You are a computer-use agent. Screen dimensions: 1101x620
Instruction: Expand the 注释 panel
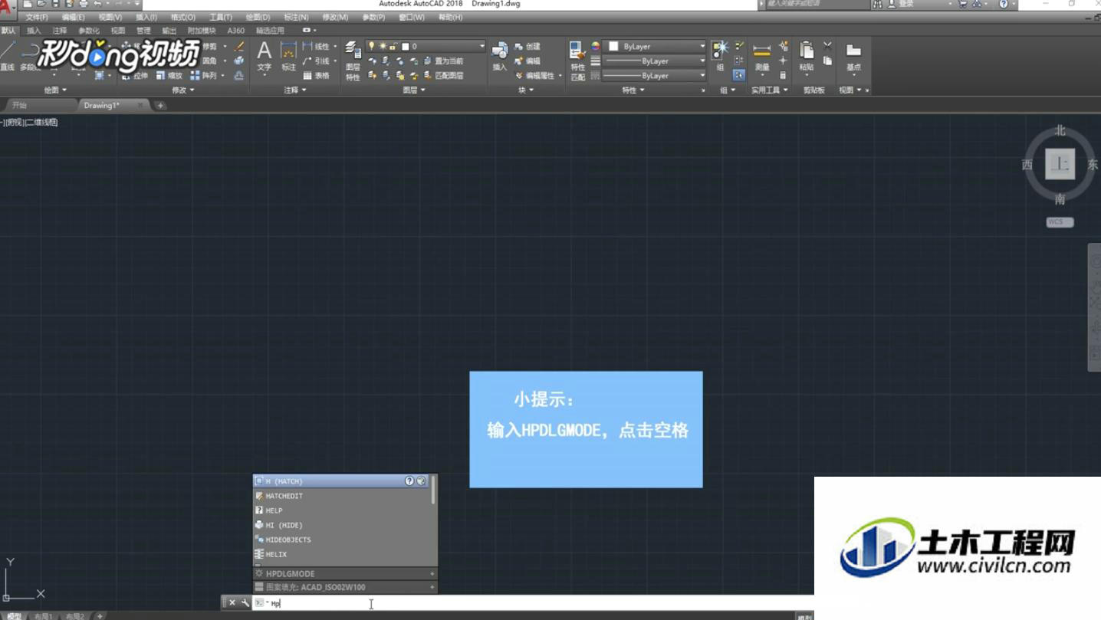click(x=295, y=90)
